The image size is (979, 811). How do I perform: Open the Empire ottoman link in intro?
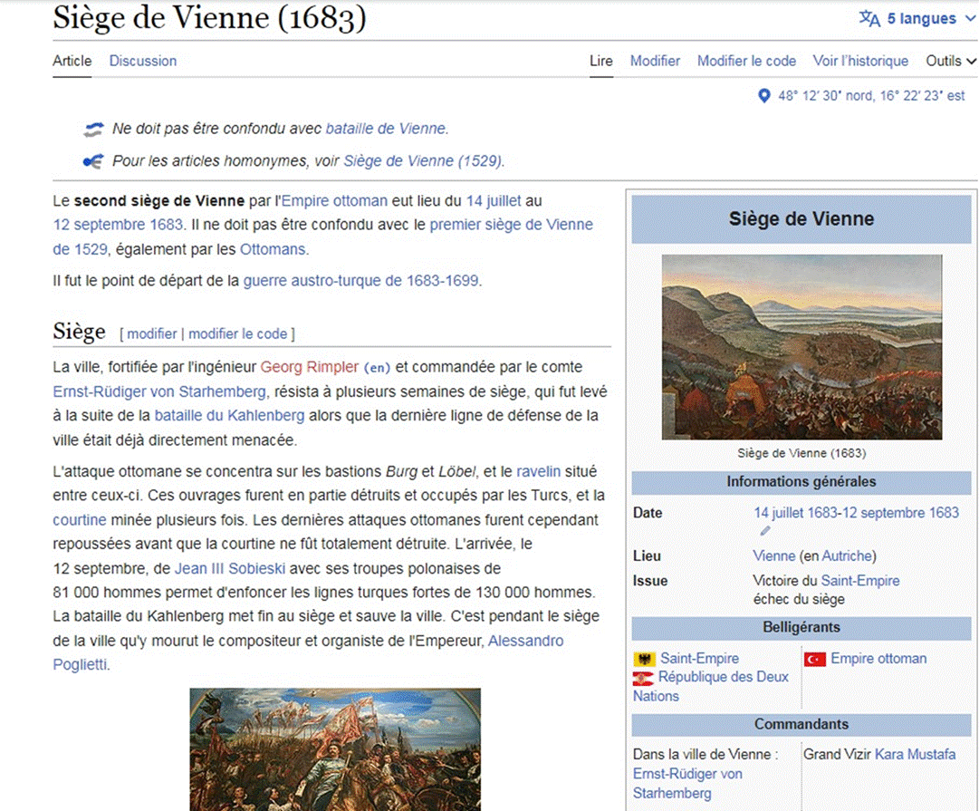click(335, 200)
